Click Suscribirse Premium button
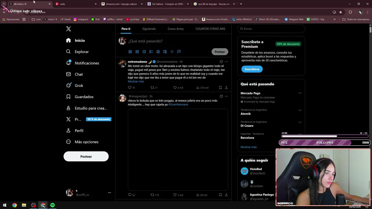 pos(252,69)
